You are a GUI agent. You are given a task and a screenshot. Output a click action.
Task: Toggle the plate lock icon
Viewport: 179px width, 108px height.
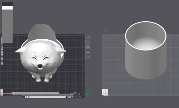88,52
